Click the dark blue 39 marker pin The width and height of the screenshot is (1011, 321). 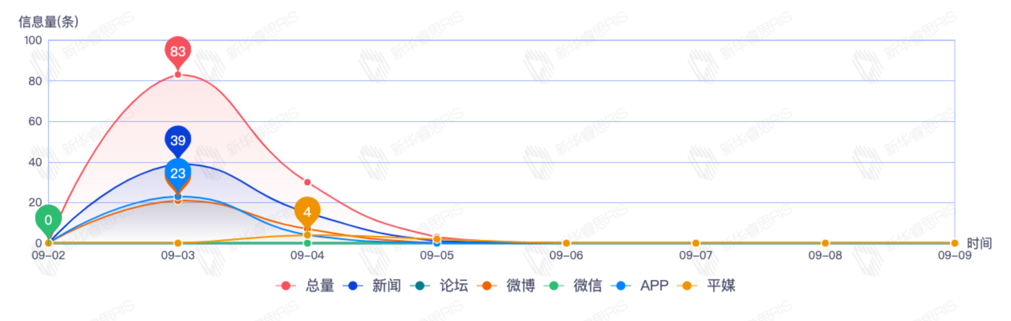click(x=178, y=140)
